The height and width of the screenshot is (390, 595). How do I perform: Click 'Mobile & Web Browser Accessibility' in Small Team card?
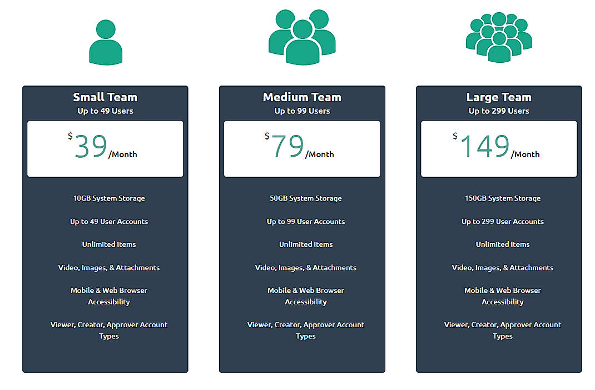click(109, 296)
